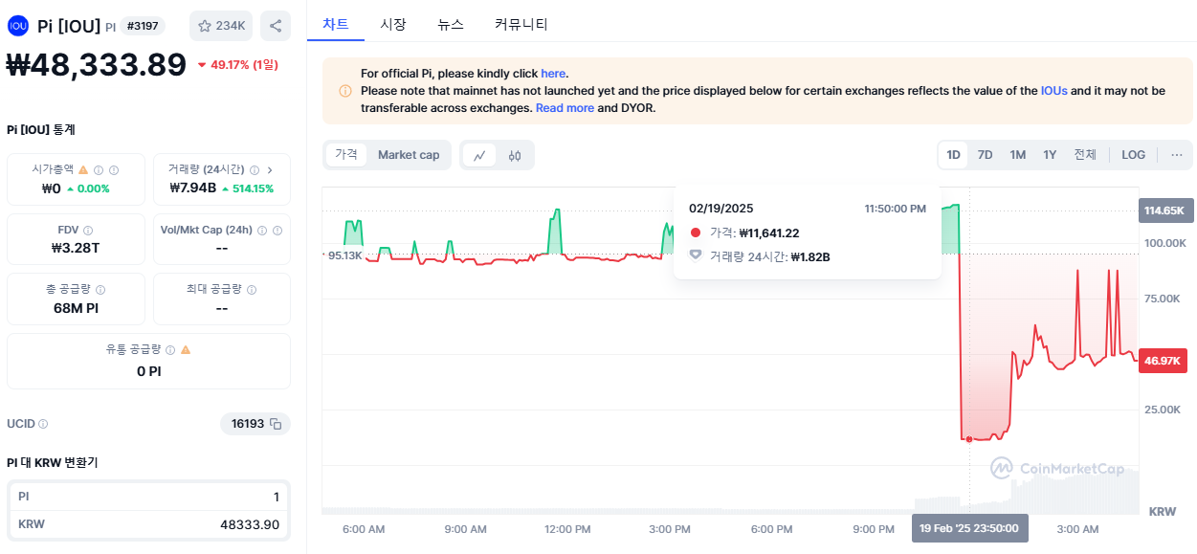Click the 68M PI supply value
The image size is (1197, 554).
pos(76,308)
